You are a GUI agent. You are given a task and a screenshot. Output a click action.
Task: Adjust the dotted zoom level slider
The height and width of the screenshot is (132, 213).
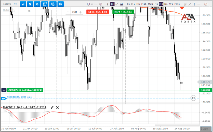tap(94, 4)
